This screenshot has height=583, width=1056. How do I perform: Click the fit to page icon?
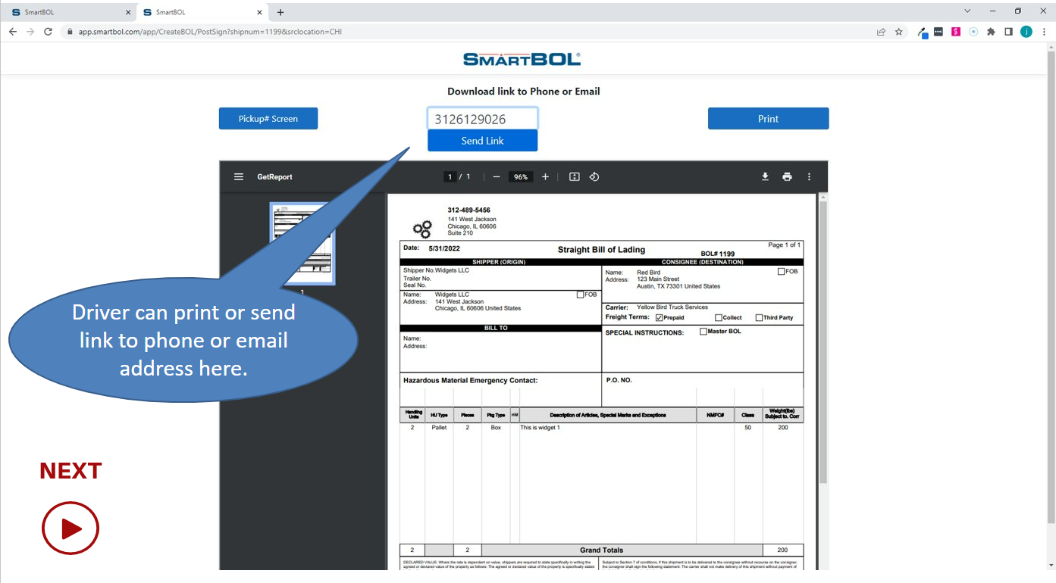[x=575, y=176]
